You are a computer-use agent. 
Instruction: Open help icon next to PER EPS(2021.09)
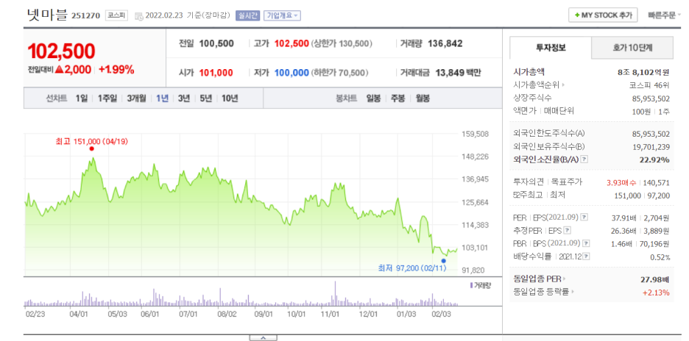click(584, 217)
